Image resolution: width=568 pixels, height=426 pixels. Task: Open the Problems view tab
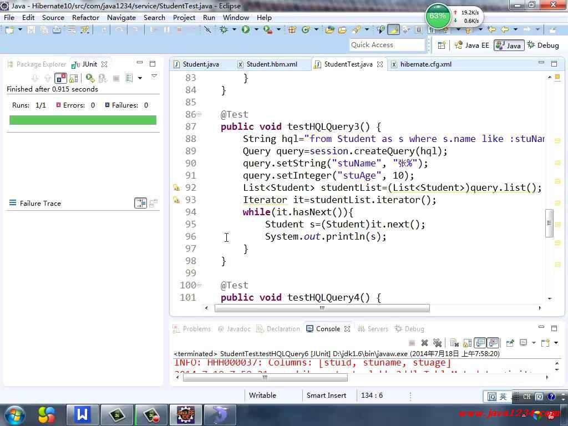pos(192,329)
